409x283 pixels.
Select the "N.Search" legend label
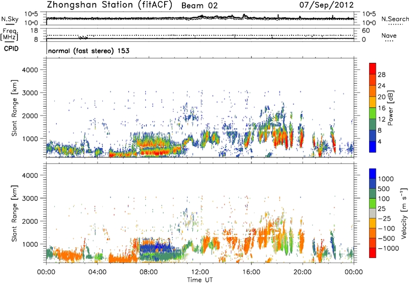(x=395, y=19)
